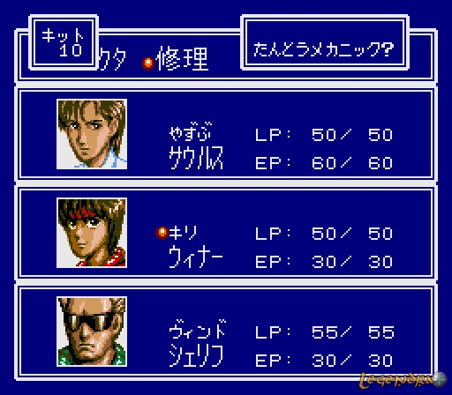The height and width of the screenshot is (395, 452).
Task: Click the brown-haired やずぶ portrait
Action: pyautogui.click(x=92, y=134)
